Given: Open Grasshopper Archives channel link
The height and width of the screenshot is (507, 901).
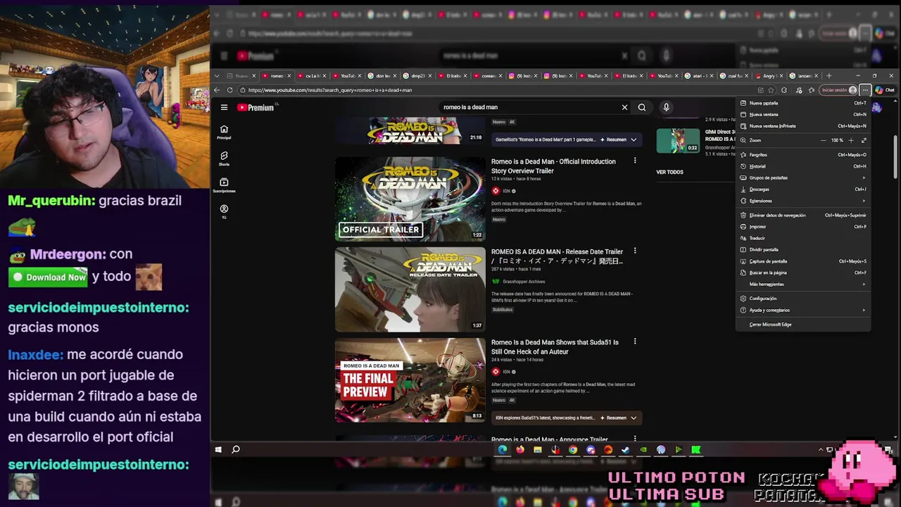Looking at the screenshot, I should click(x=524, y=282).
